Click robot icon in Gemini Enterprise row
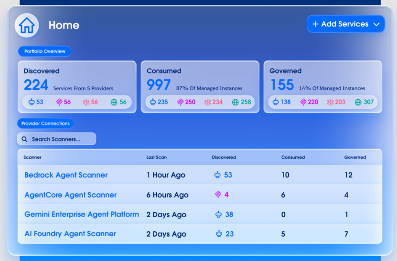Image resolution: width=397 pixels, height=261 pixels. 218,214
